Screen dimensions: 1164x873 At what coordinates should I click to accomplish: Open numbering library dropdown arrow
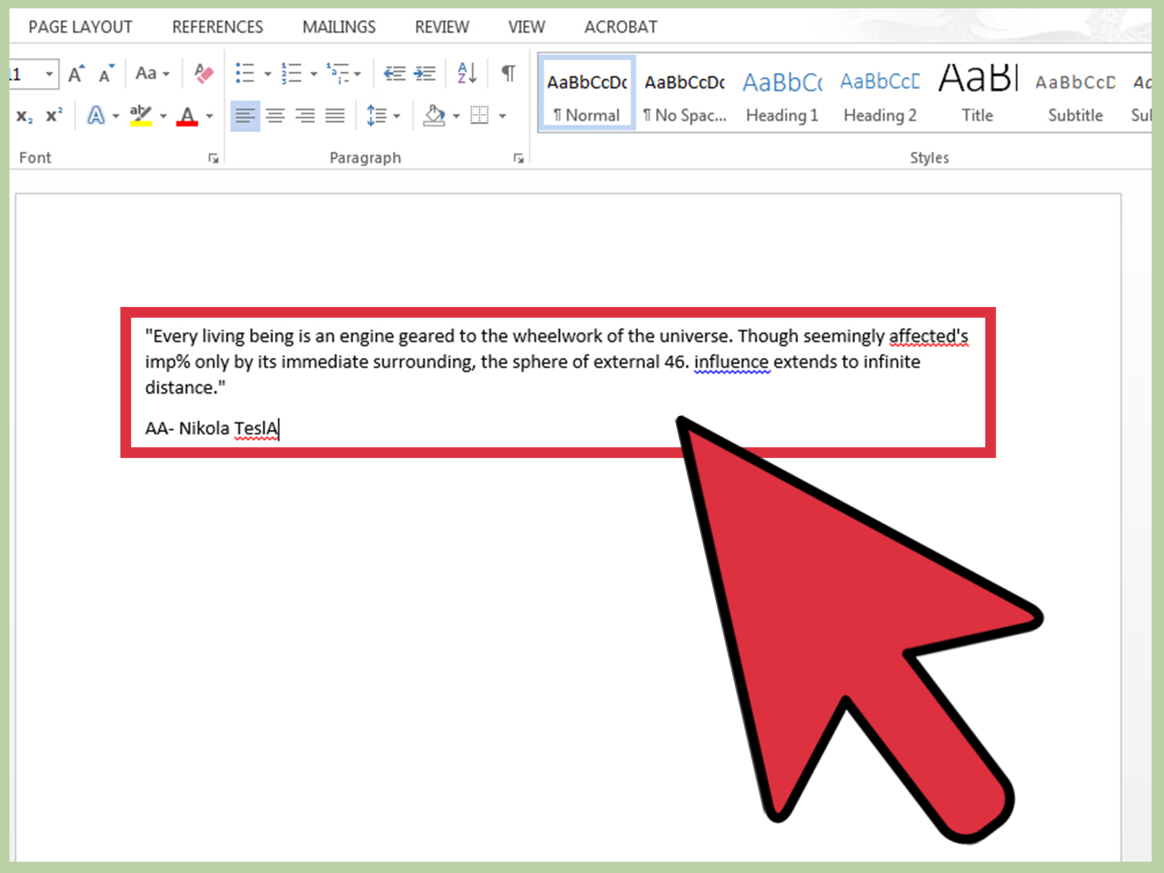pos(314,74)
